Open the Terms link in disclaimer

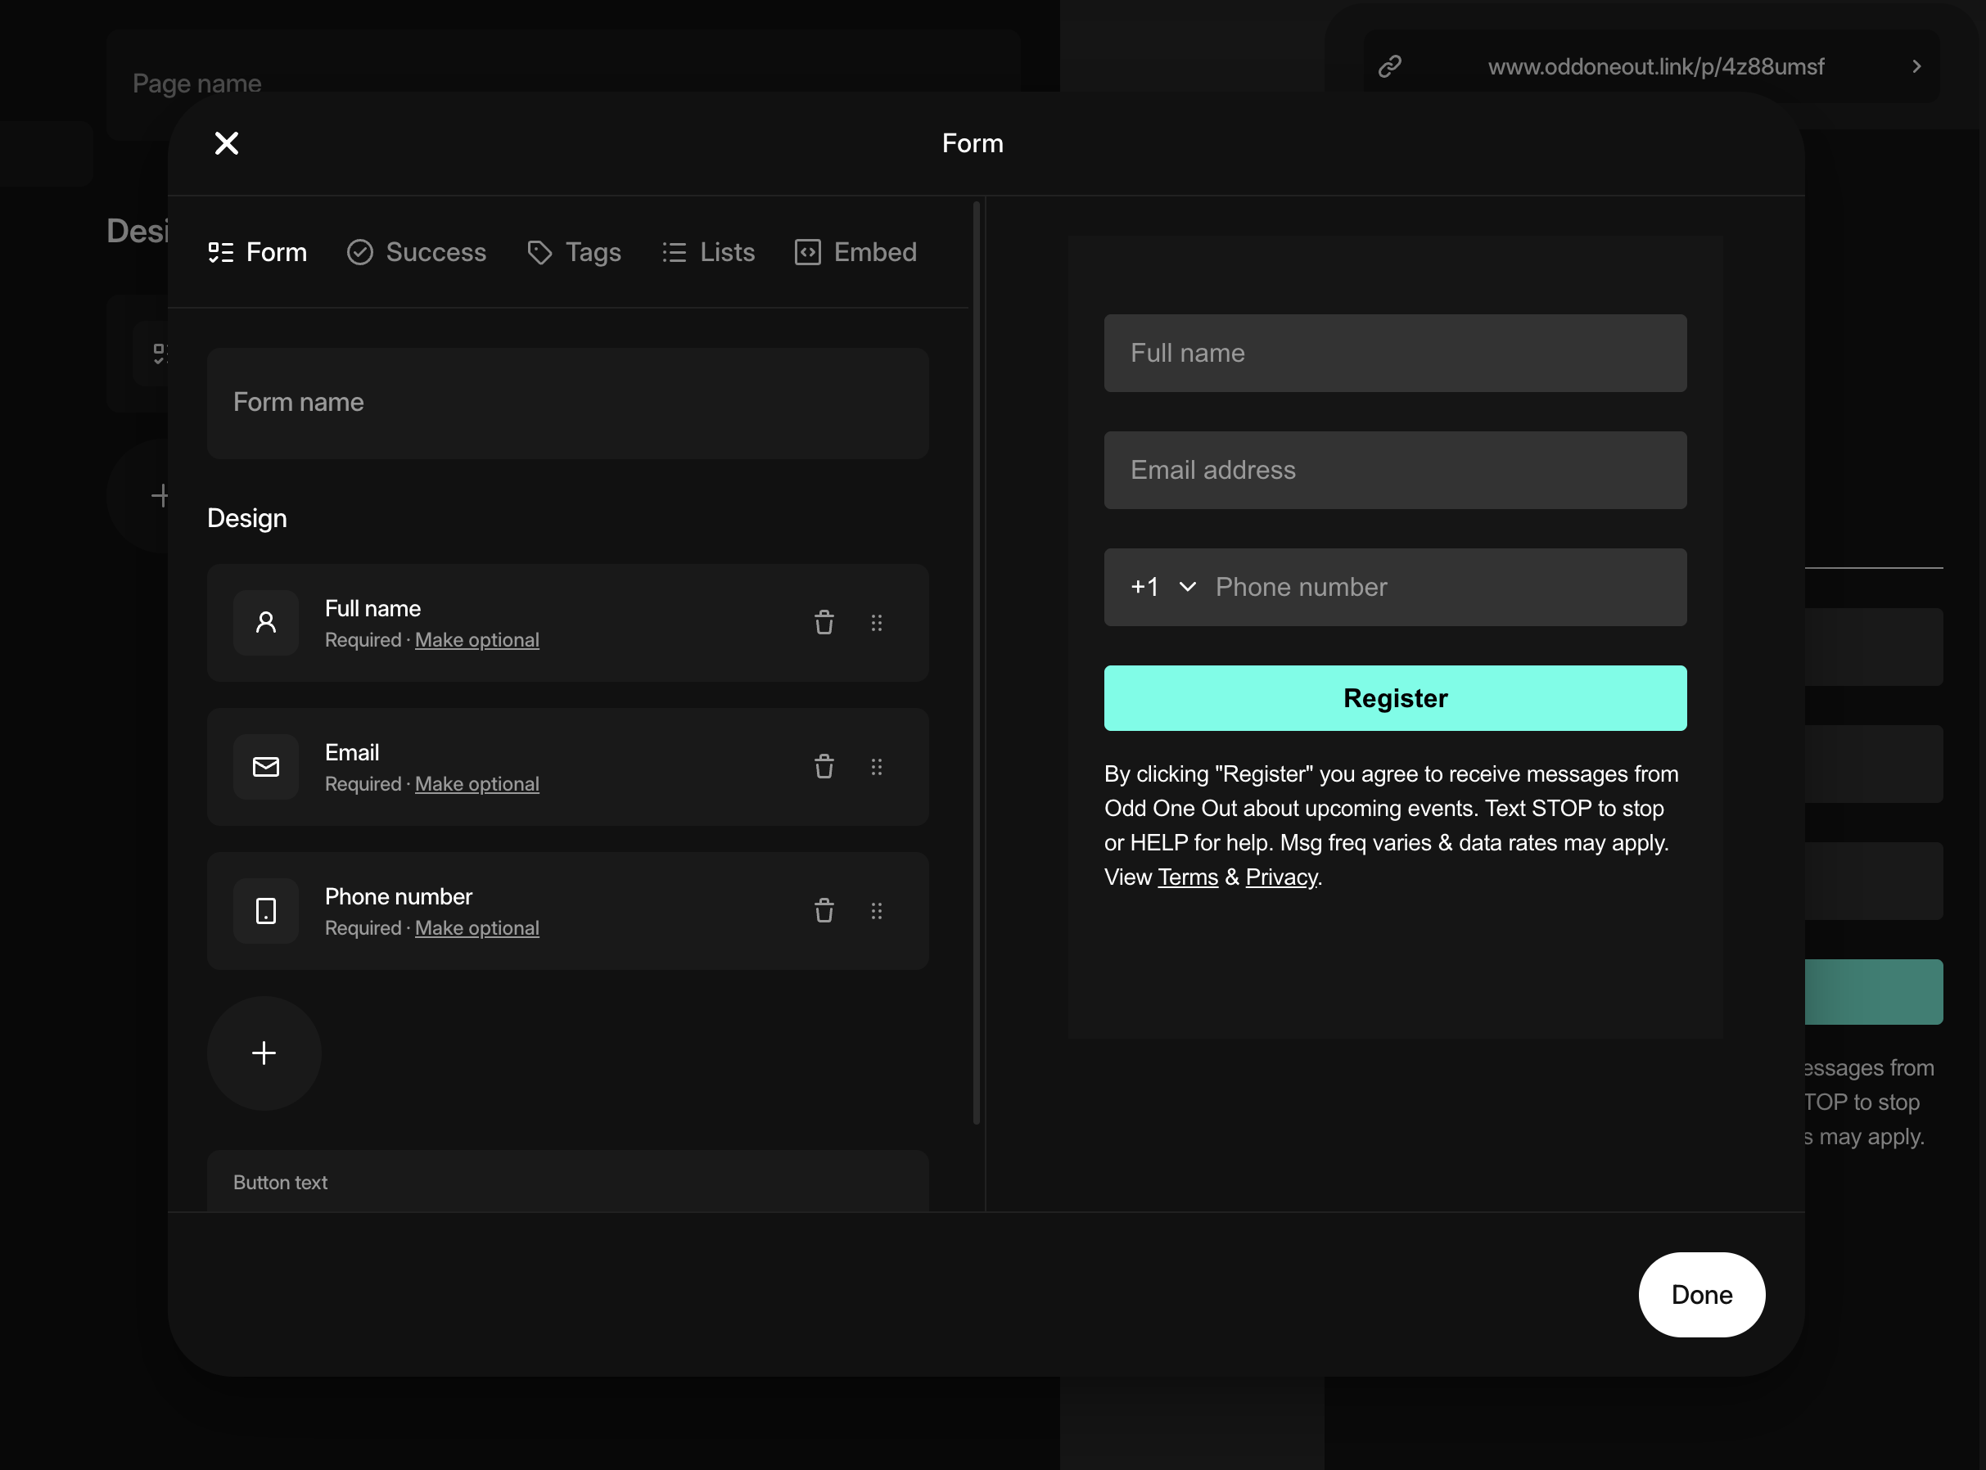click(x=1187, y=877)
